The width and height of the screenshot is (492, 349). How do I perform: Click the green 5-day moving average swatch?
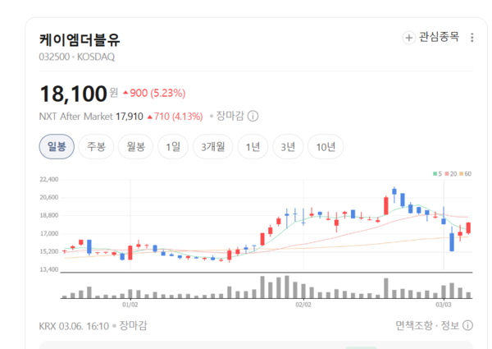click(x=436, y=173)
